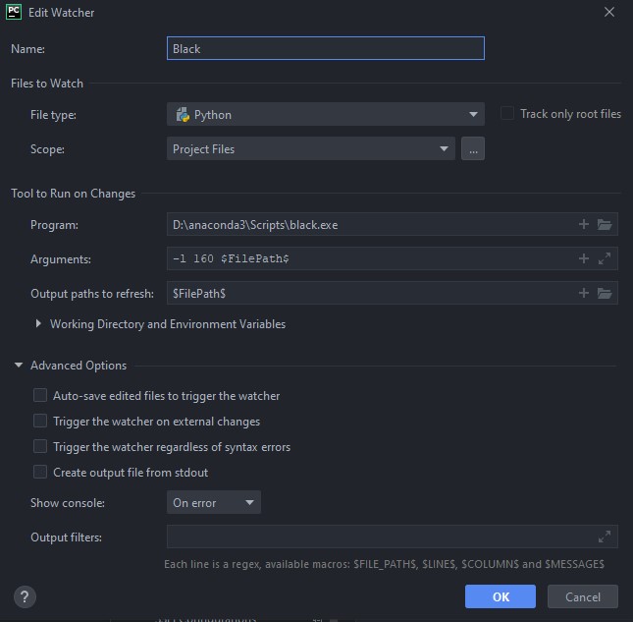Enable Auto-save edited files to trigger watcher
The image size is (633, 622).
tap(40, 395)
